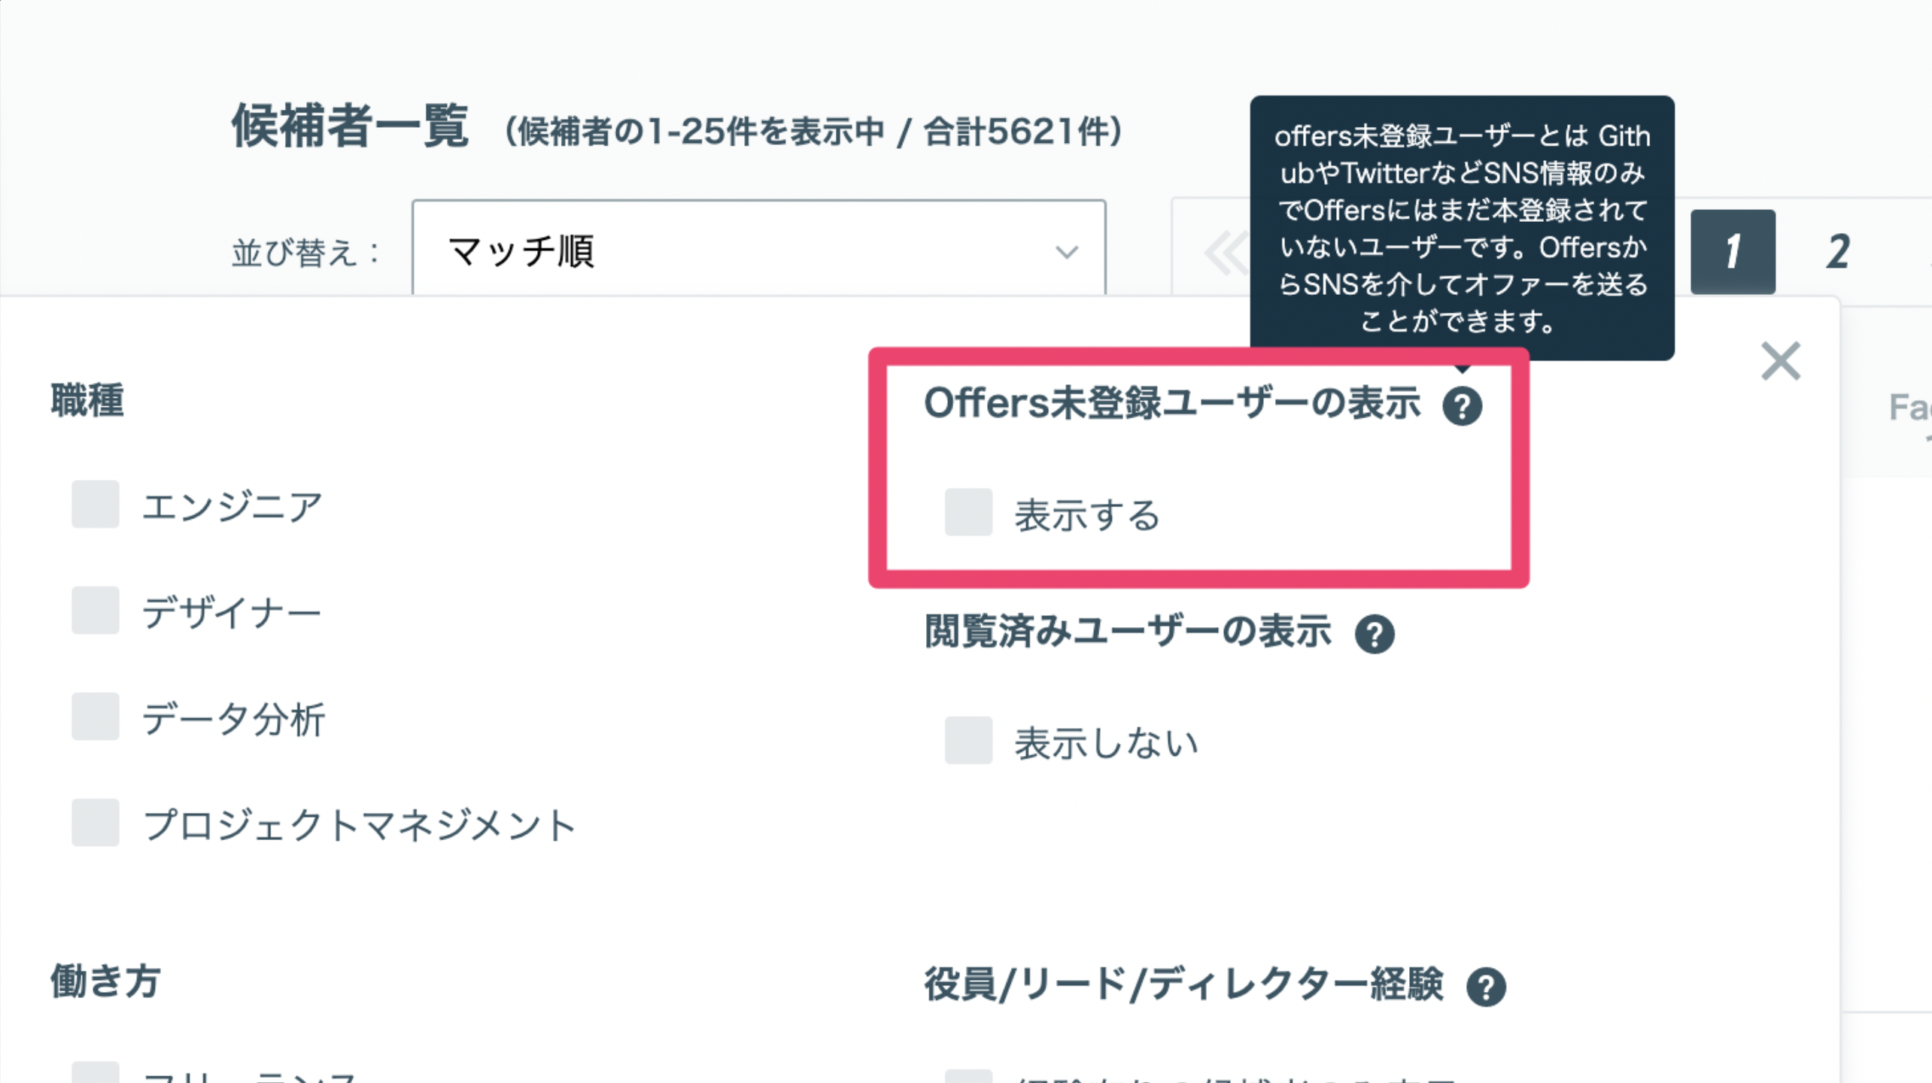Open the 並び替え sort select box
Screen dimensions: 1932x1083
[x=758, y=249]
